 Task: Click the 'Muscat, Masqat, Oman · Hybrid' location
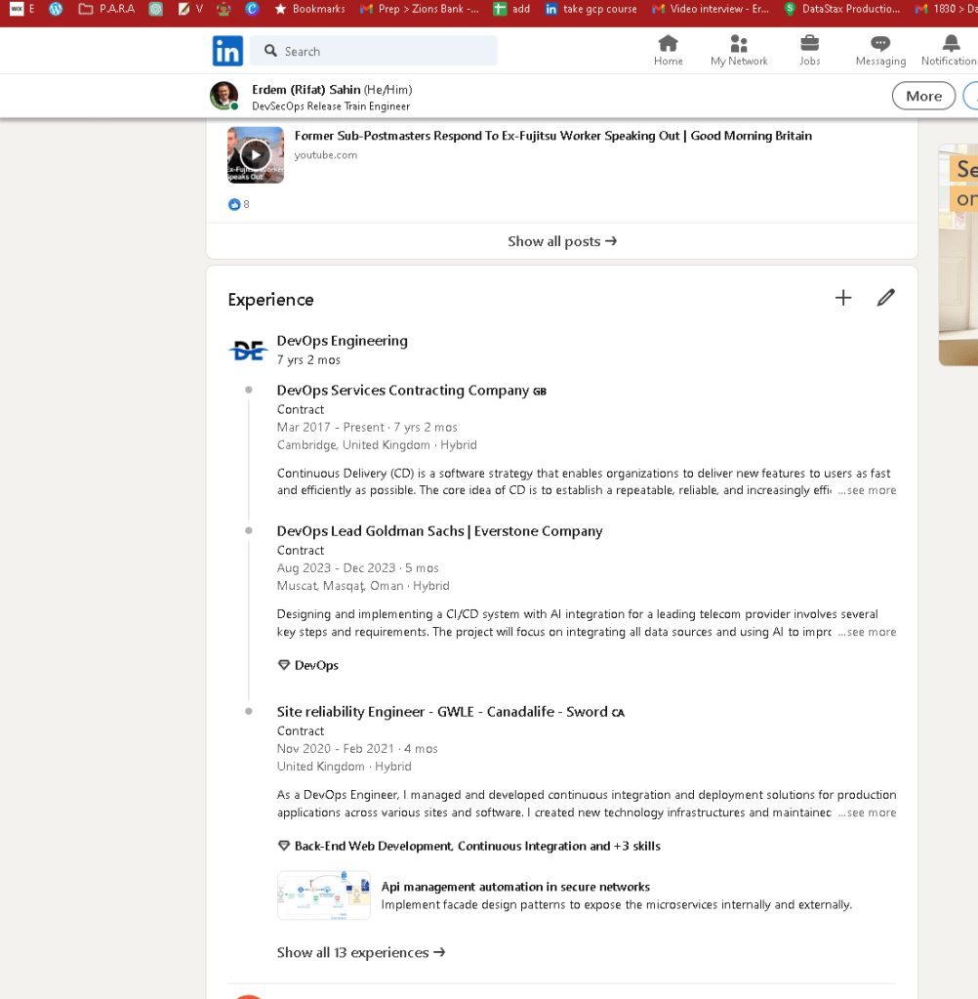[x=363, y=586]
